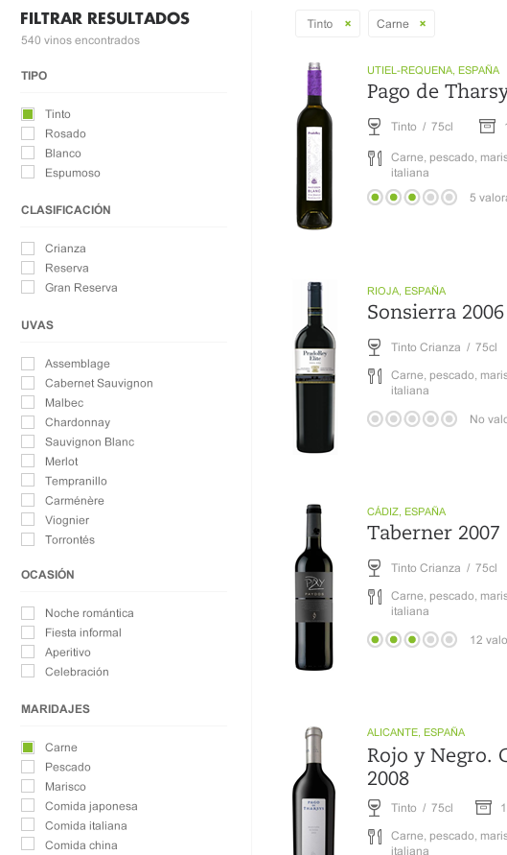Click fork and knife icon for Taberner 2007
The width and height of the screenshot is (507, 855).
pos(375,596)
